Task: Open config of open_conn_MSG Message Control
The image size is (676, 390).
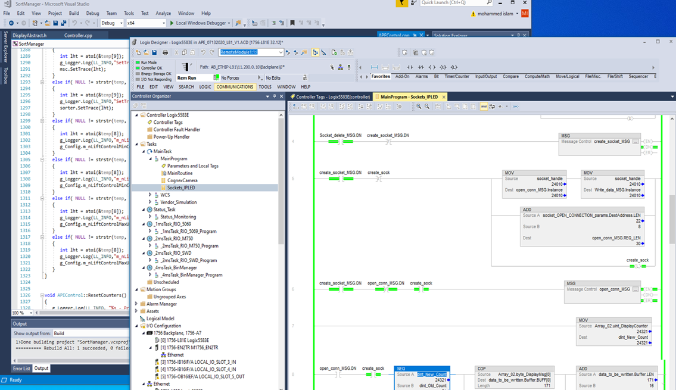Action: point(635,289)
